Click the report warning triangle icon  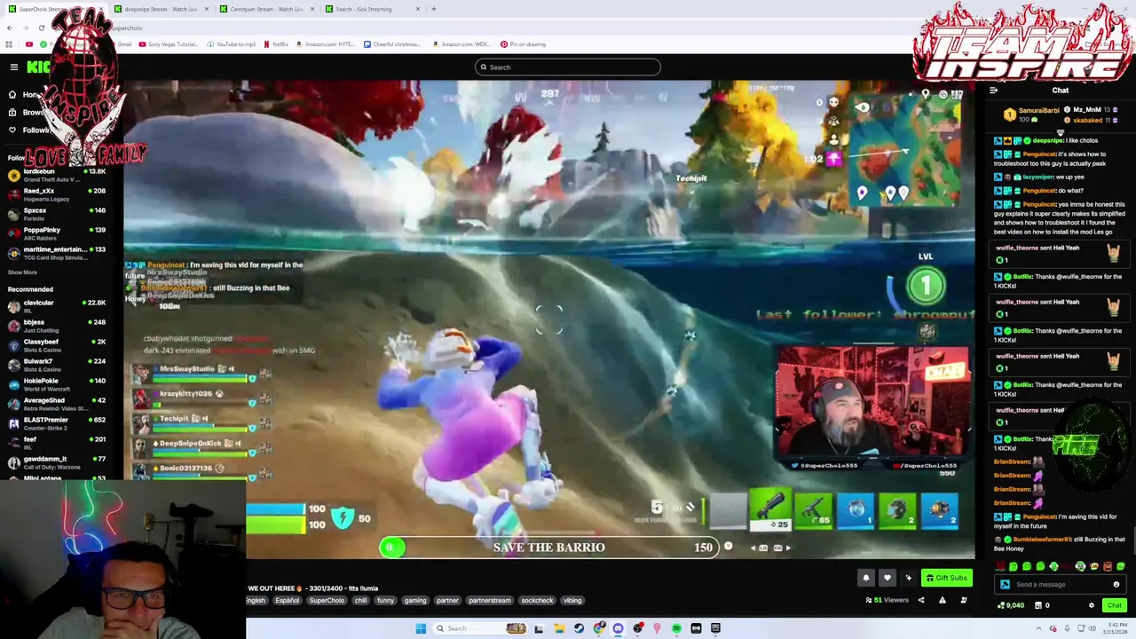click(x=943, y=600)
